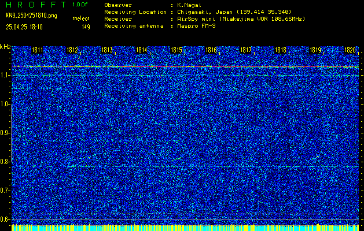Viewport: 364px width, 231px height.
Task: Click the Receiver field label
Action: coord(118,18)
